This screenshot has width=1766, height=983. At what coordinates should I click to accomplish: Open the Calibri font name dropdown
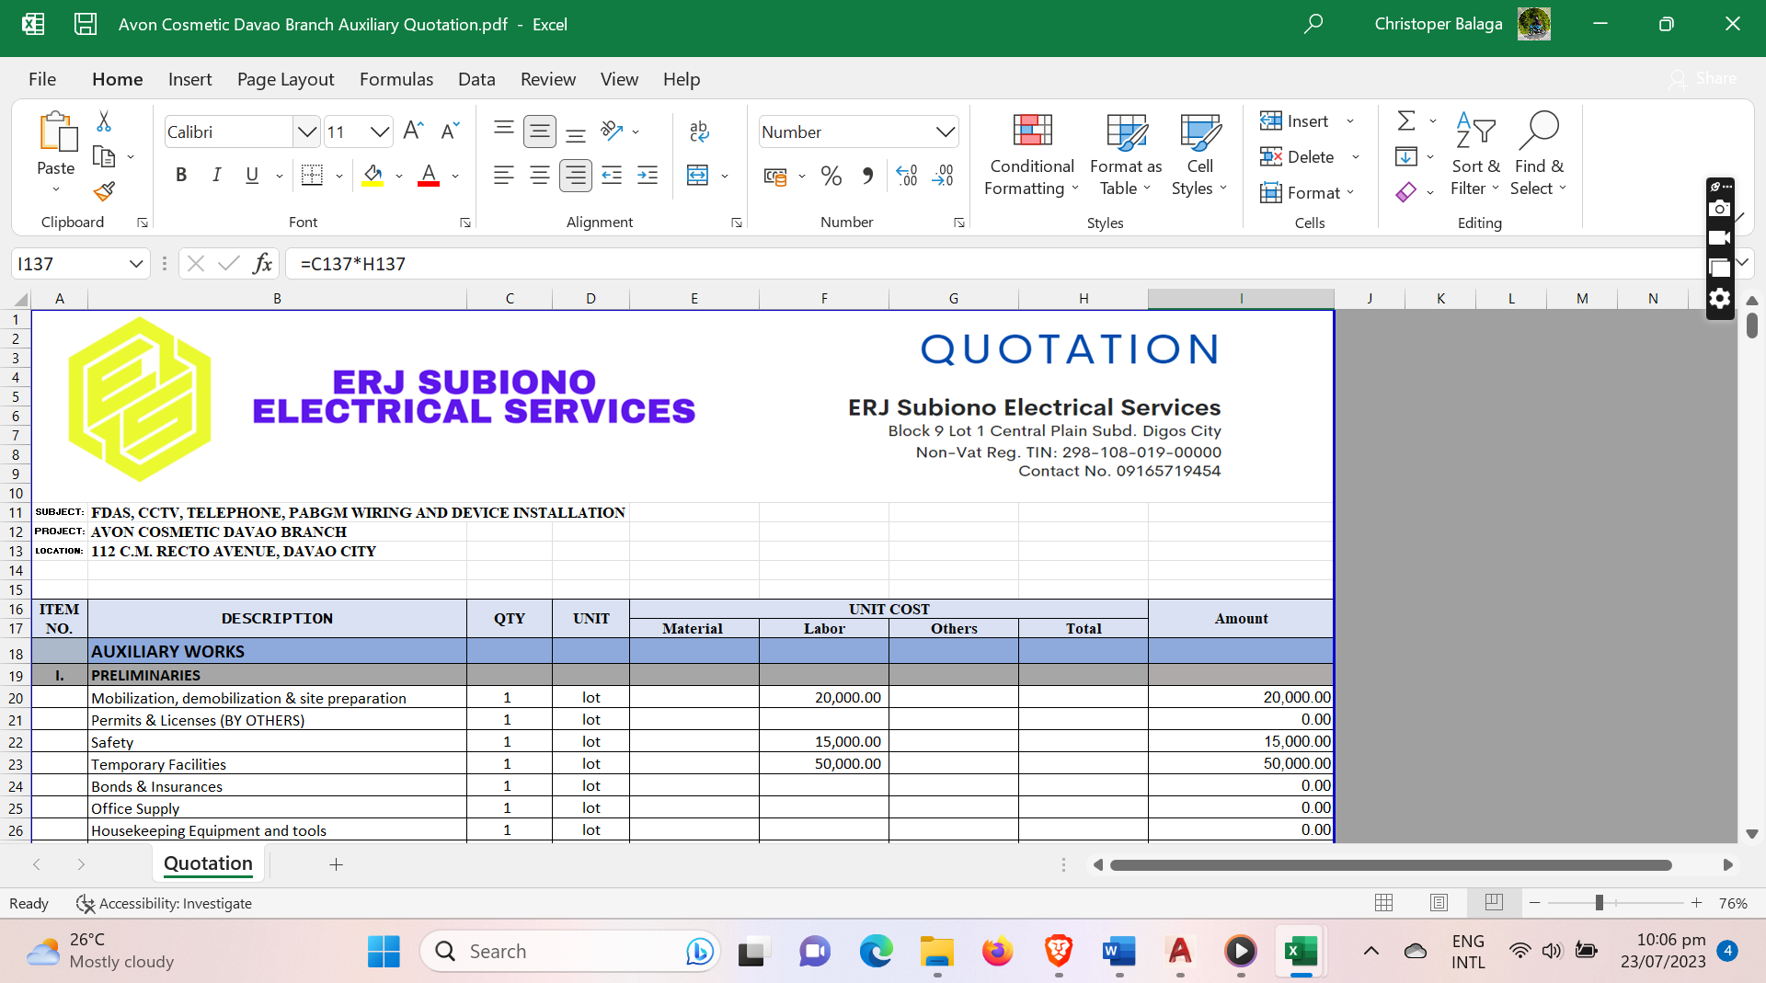[307, 131]
